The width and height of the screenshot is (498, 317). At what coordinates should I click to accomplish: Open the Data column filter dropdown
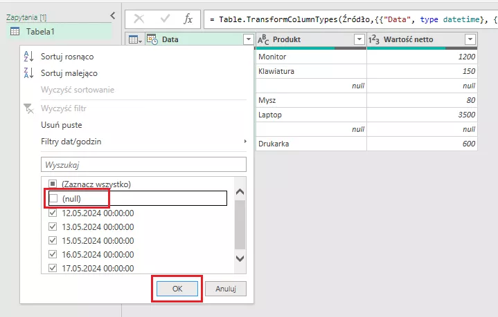coord(249,40)
